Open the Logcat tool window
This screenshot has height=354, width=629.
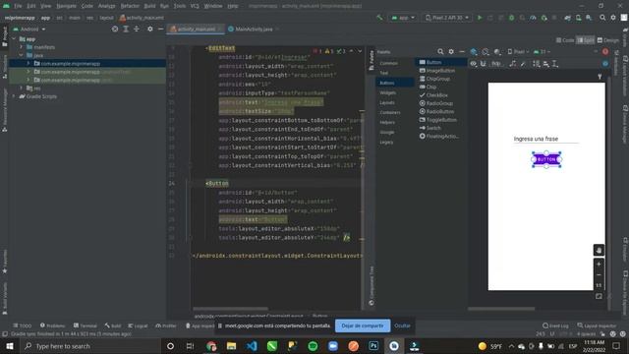(x=138, y=325)
